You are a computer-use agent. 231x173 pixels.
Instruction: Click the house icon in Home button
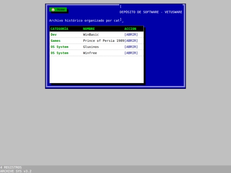(53, 9)
